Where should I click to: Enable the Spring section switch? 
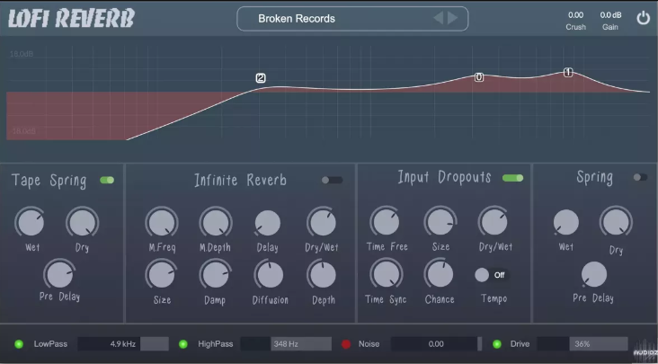640,177
